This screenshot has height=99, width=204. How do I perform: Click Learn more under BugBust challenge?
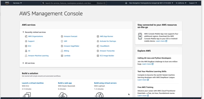click(147, 64)
